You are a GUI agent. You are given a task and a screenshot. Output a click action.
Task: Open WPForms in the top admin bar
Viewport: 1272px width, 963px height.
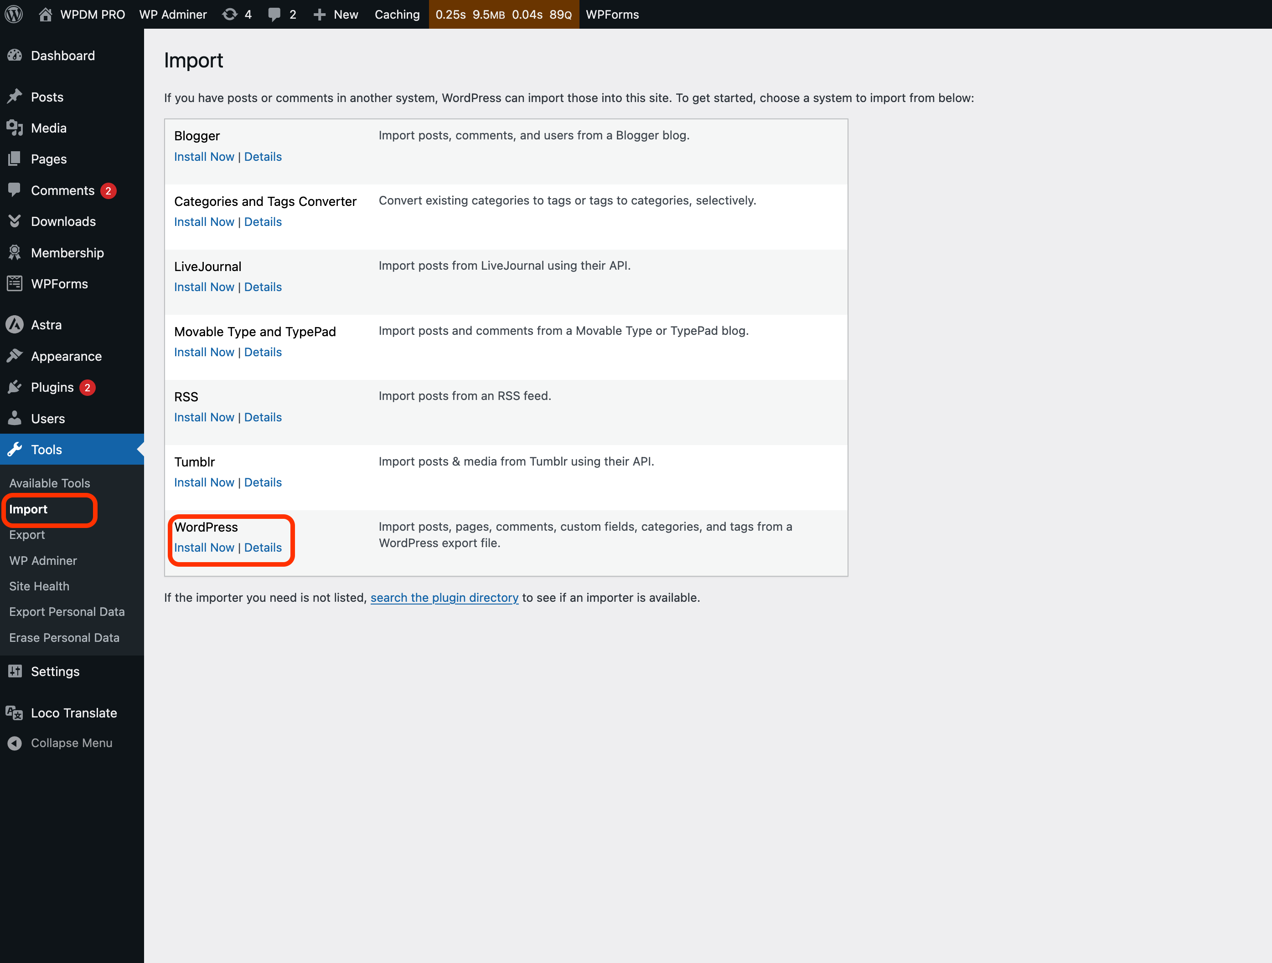click(612, 15)
